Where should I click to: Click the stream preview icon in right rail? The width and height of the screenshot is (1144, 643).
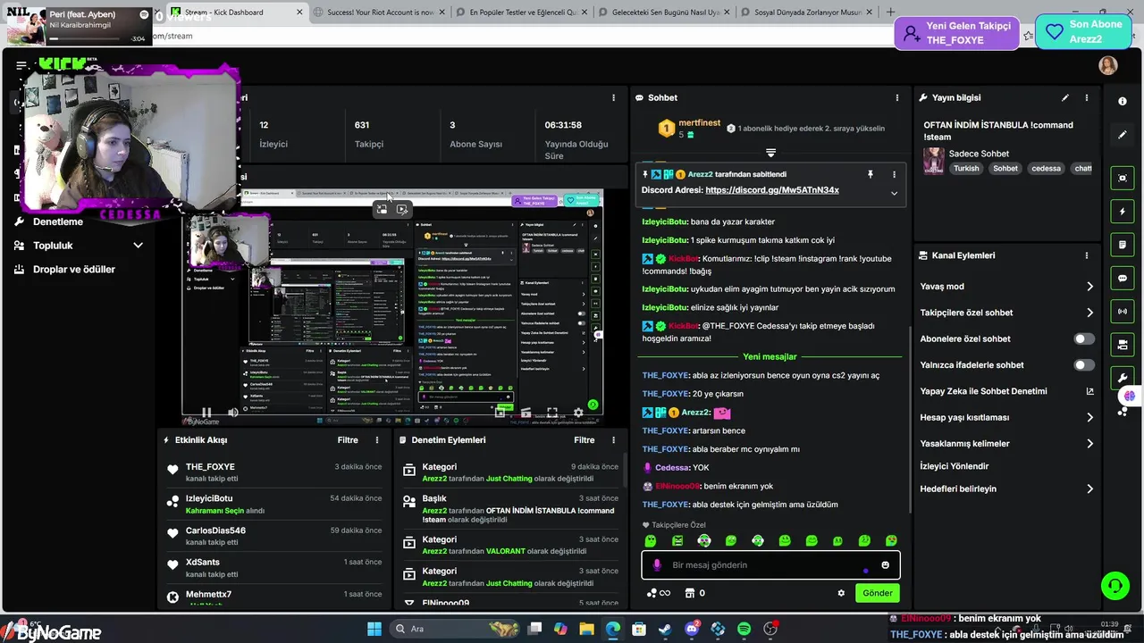pos(1123,178)
